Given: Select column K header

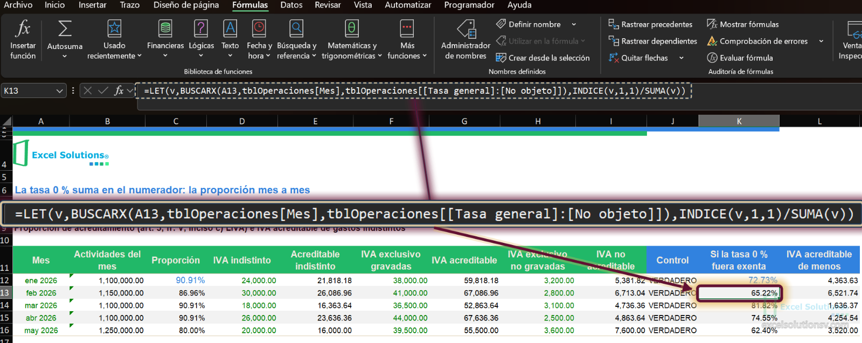Looking at the screenshot, I should [x=739, y=121].
